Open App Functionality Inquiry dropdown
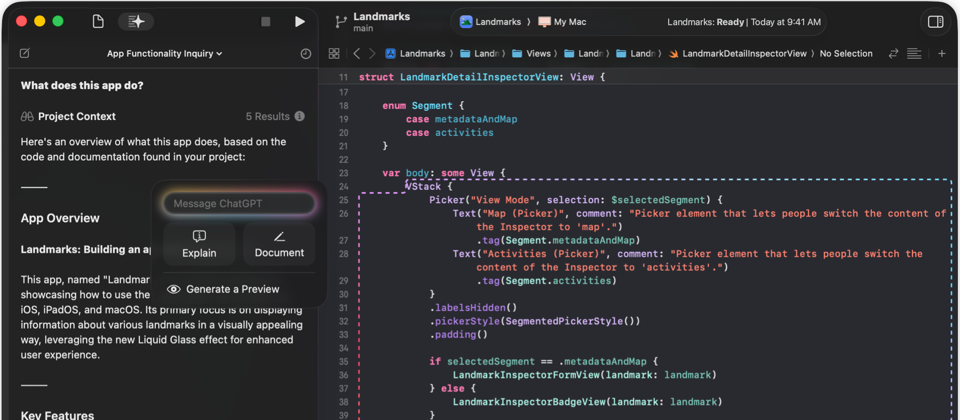 tap(164, 53)
